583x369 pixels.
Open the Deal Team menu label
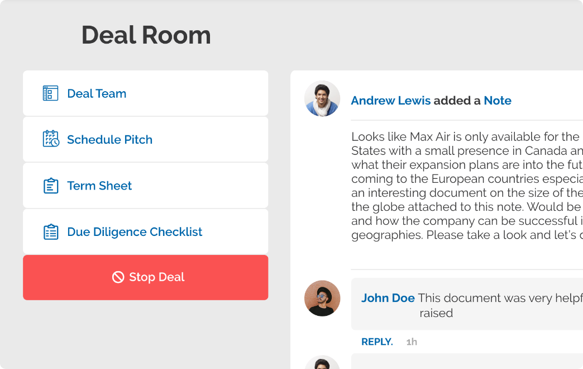coord(97,93)
